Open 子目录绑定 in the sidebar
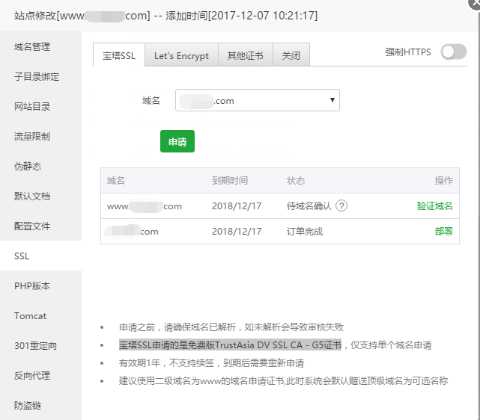Screen dimensions: 480x420 (40, 77)
